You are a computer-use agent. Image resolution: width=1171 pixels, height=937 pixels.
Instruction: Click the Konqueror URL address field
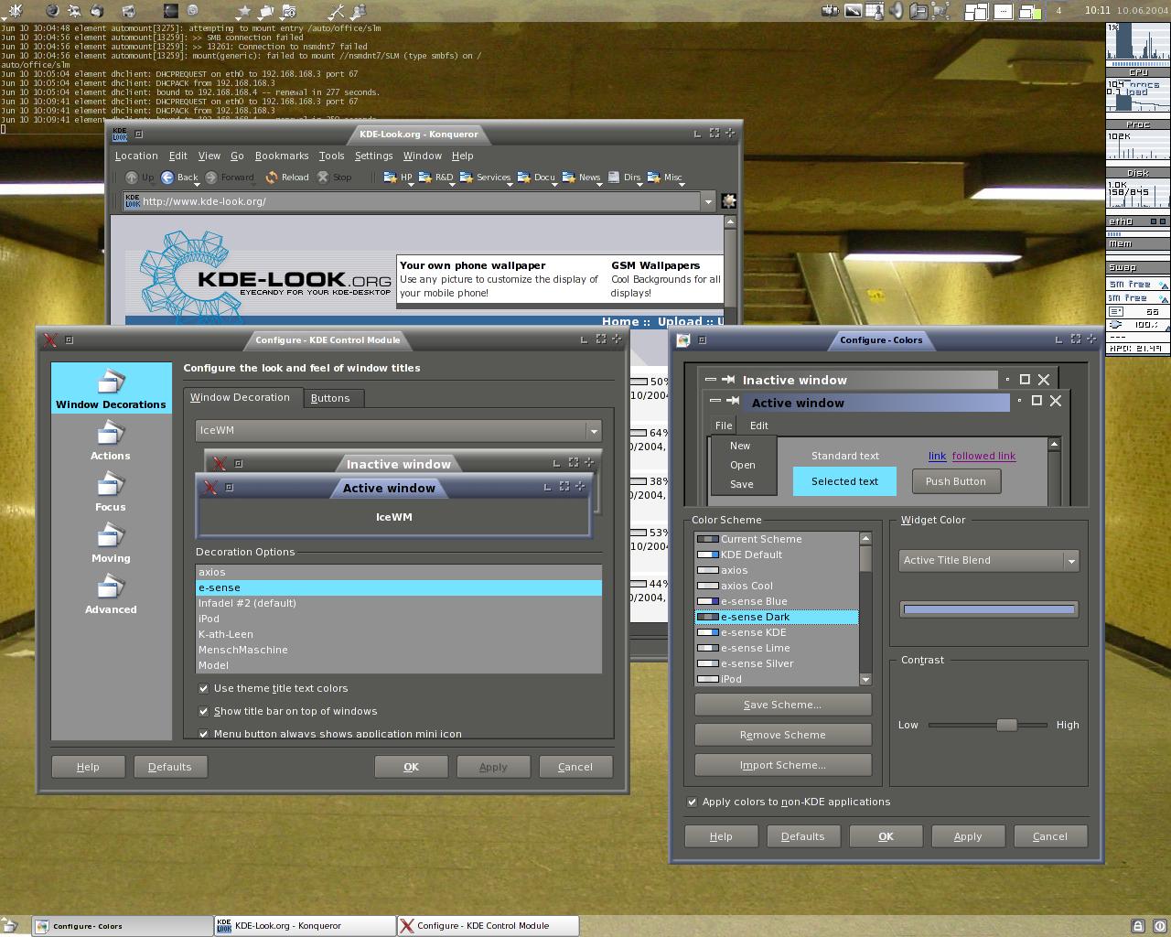(x=412, y=201)
